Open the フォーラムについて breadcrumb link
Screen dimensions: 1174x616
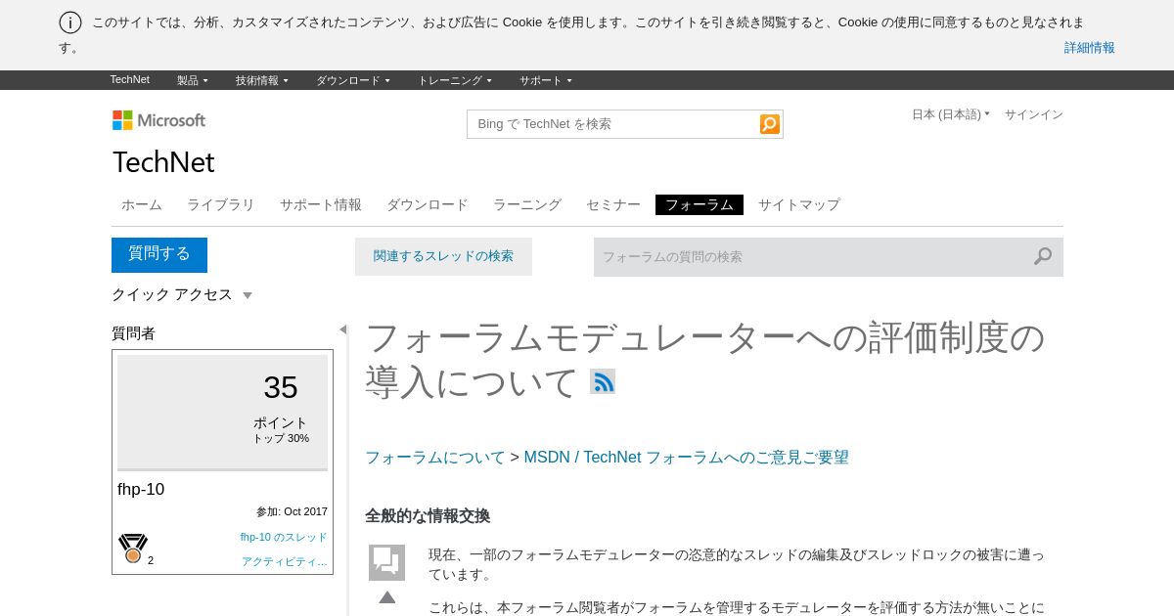click(x=435, y=457)
